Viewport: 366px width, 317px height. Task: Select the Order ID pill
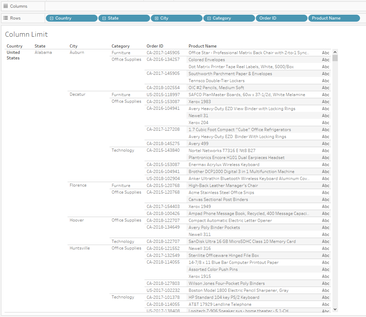pos(282,18)
